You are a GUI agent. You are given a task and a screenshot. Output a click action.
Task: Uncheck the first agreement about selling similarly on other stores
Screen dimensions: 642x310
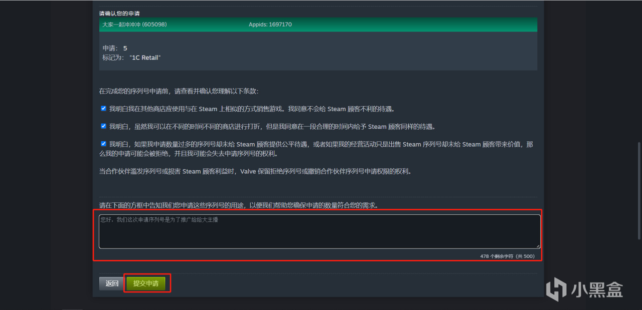tap(103, 108)
